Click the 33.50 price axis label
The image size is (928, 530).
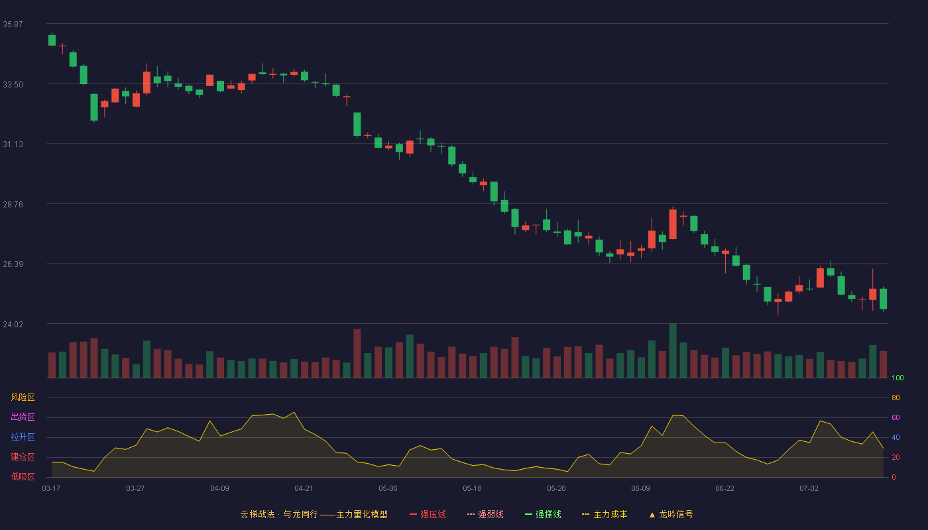coord(13,84)
